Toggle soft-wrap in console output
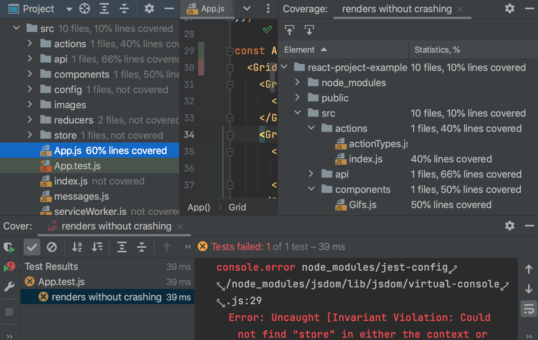This screenshot has height=340, width=538. click(529, 309)
